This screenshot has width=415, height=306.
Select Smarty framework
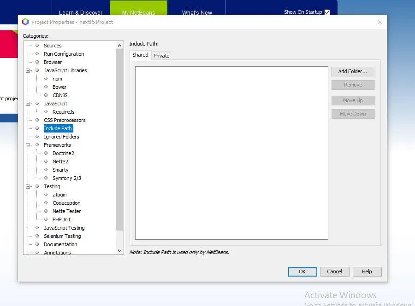pos(60,170)
